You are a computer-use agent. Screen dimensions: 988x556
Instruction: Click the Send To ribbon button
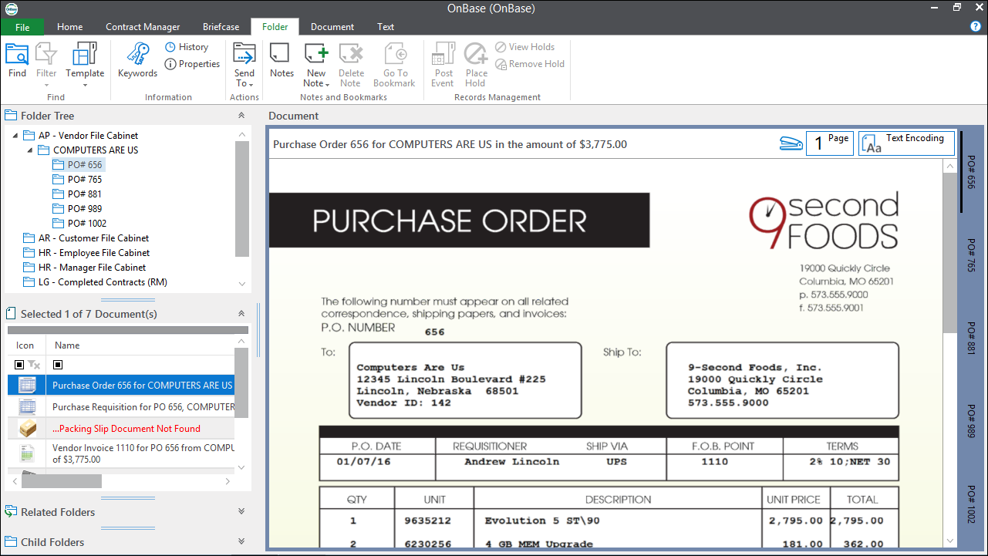[x=244, y=65]
